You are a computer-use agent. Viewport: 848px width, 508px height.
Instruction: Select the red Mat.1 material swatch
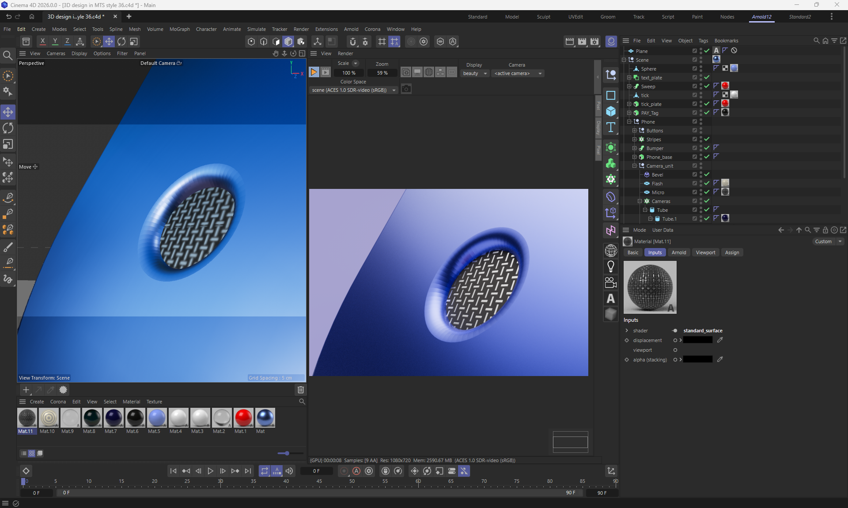coord(243,418)
